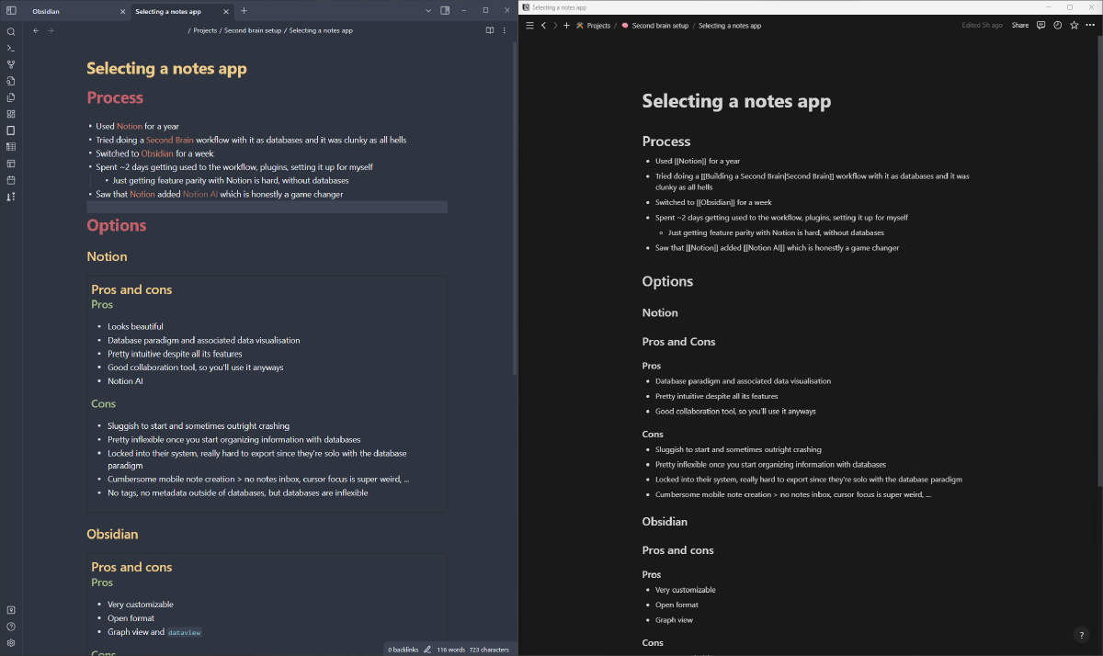Screen dimensions: 1103x656
Task: Toggle the Obsidian left sidebar
Action: point(11,11)
